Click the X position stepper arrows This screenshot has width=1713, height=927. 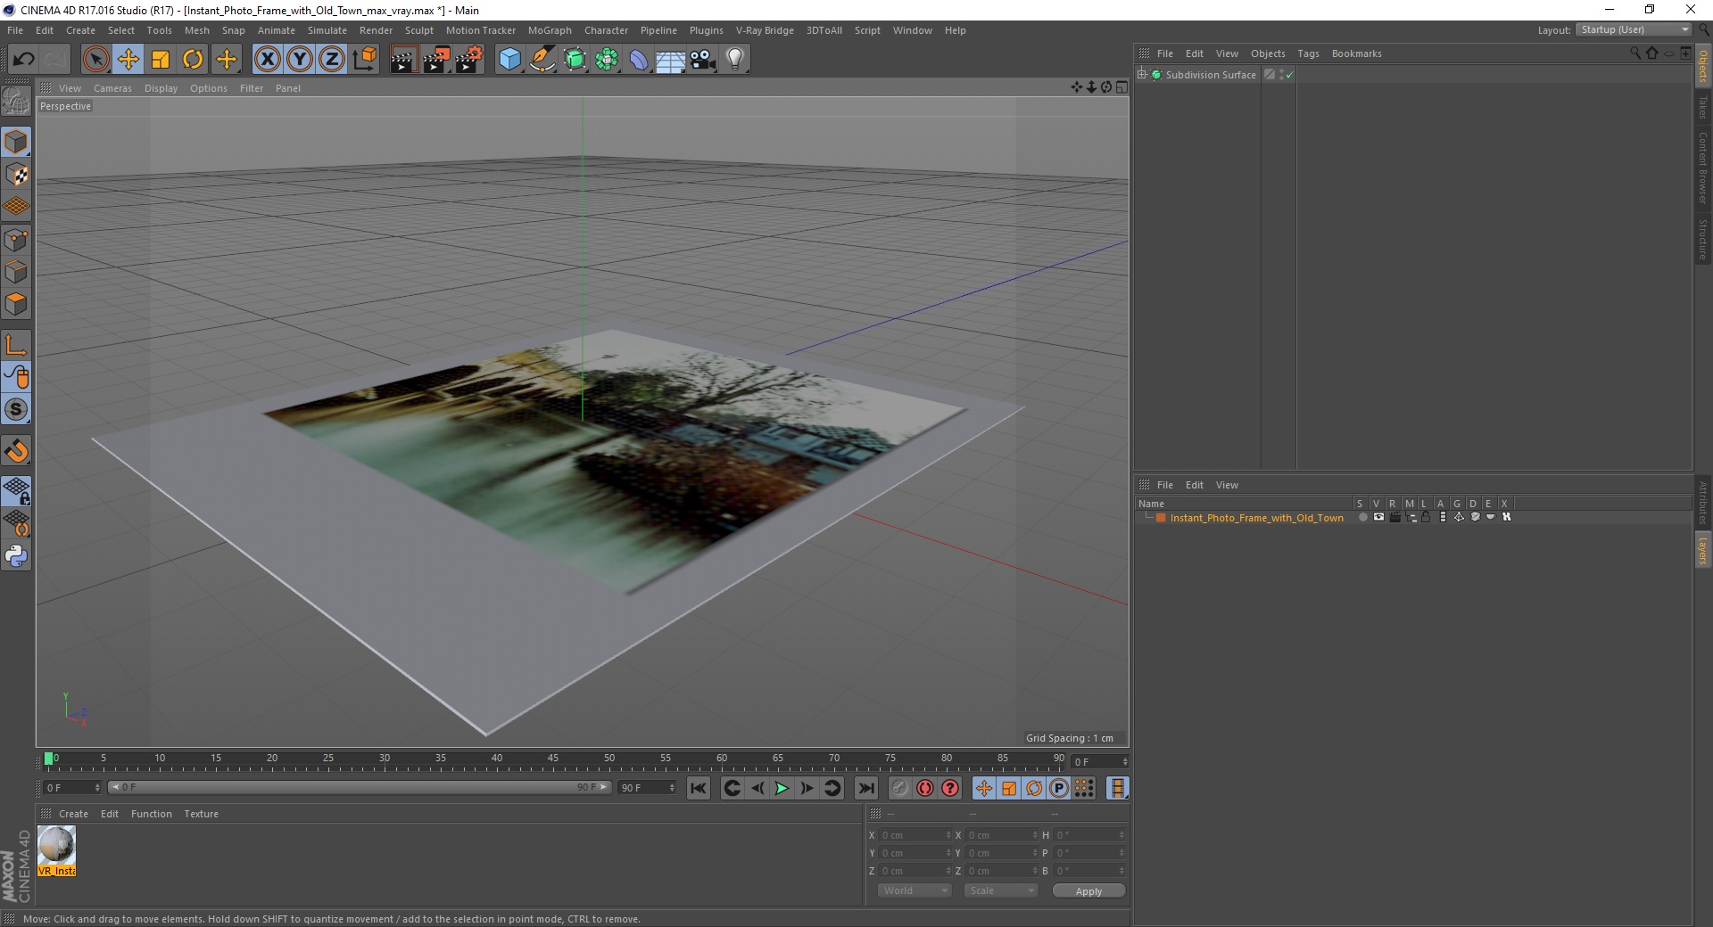point(948,835)
